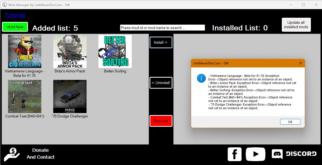The height and width of the screenshot is (165, 322).
Task: Click the donate hand-with-coin icon
Action: click(12, 154)
